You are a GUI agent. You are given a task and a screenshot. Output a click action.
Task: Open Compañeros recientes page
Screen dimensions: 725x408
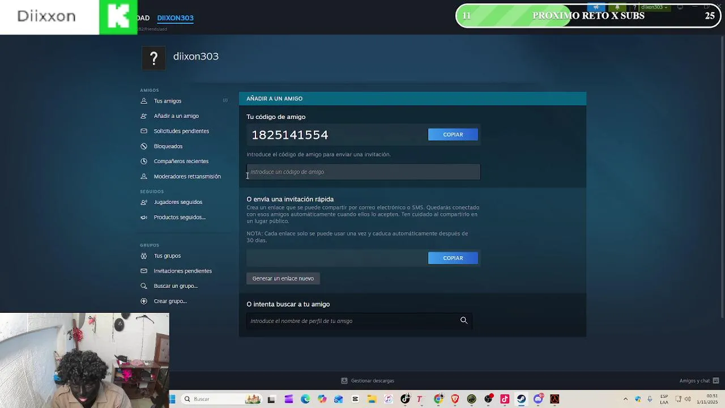click(x=181, y=161)
